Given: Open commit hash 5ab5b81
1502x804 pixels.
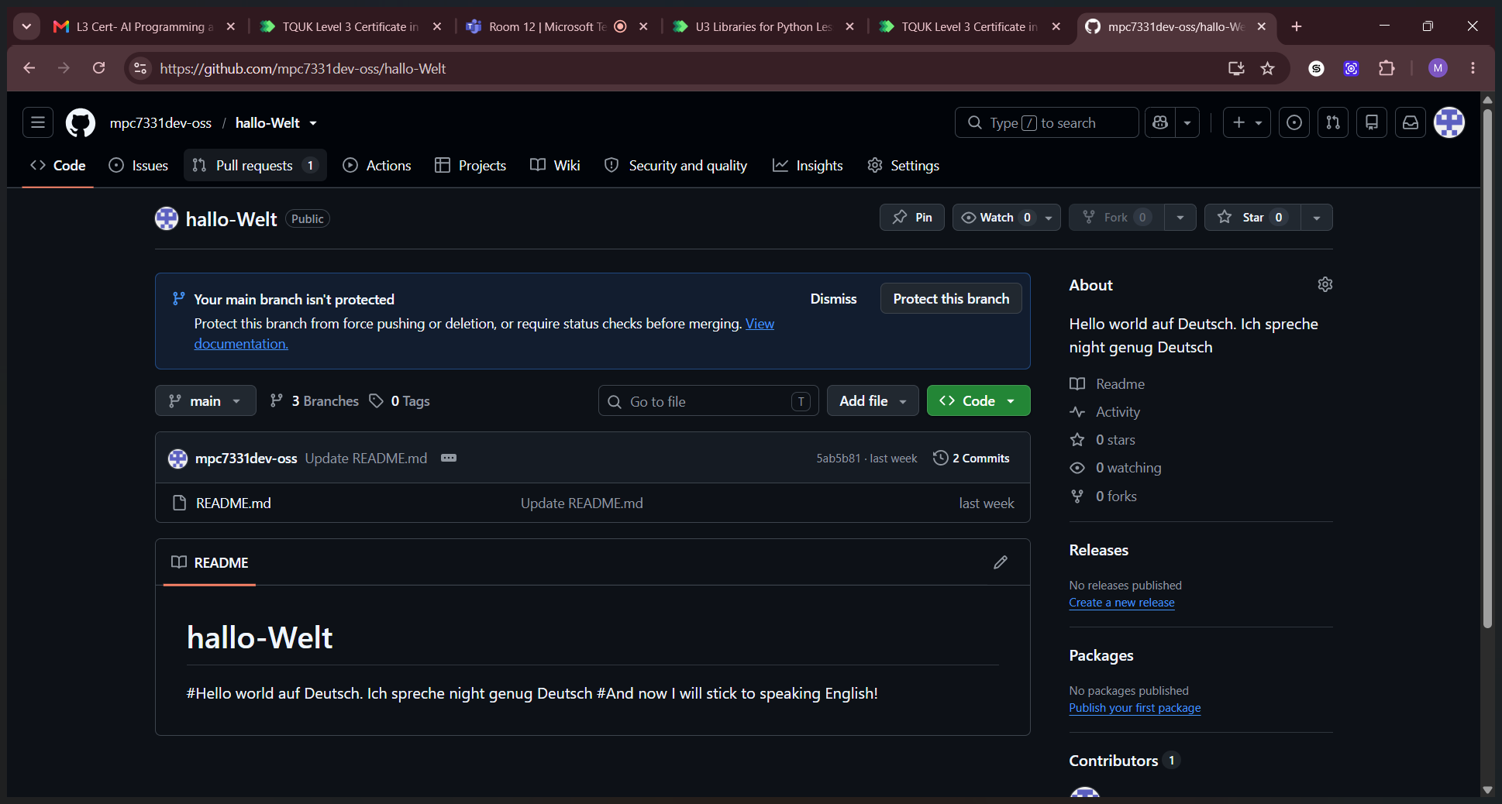Looking at the screenshot, I should pyautogui.click(x=838, y=458).
